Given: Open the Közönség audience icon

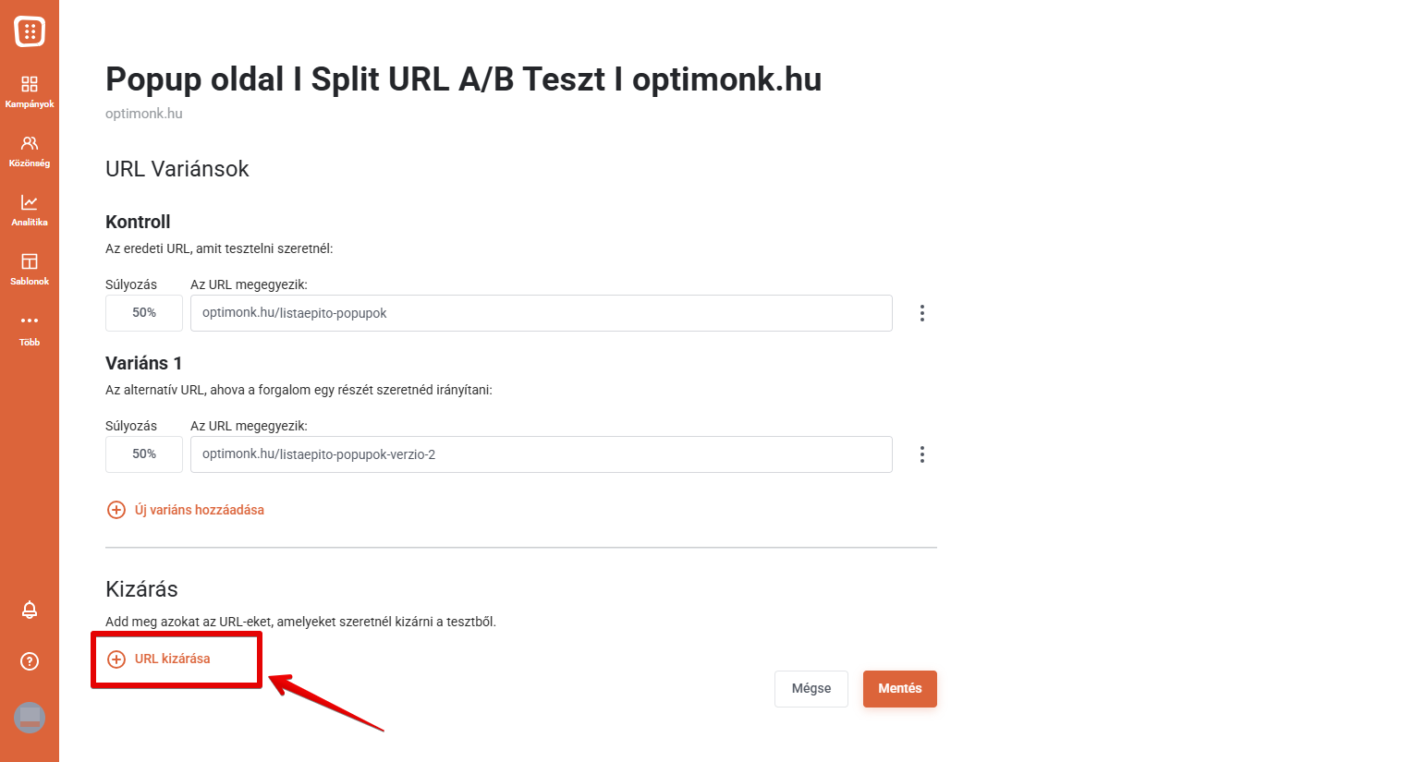Looking at the screenshot, I should click(x=30, y=151).
